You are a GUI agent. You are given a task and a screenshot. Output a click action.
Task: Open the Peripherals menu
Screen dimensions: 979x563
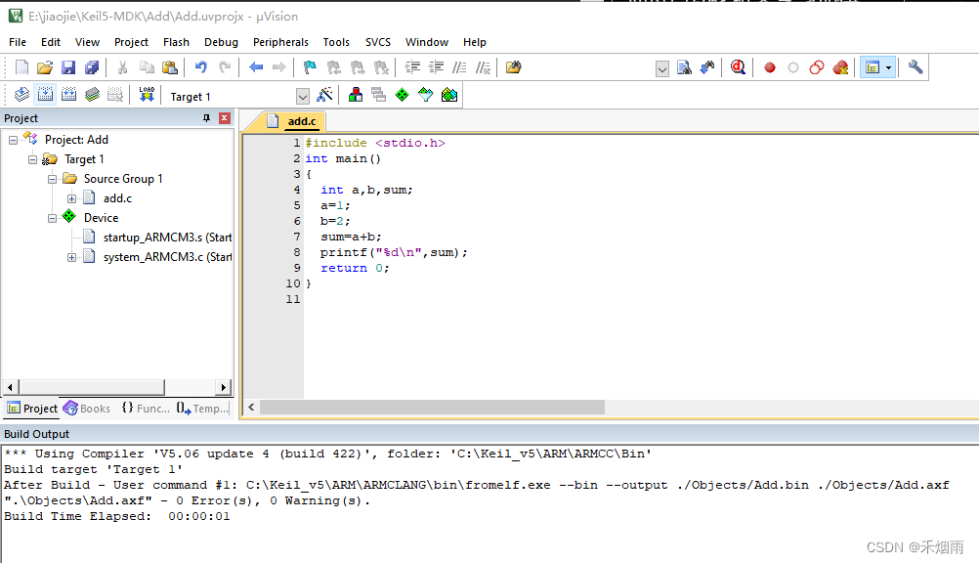pos(280,42)
